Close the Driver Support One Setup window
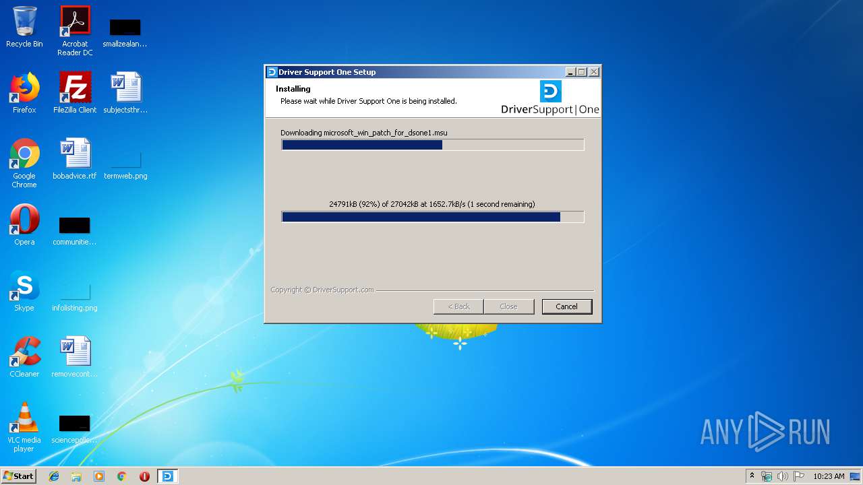The height and width of the screenshot is (485, 863). click(x=593, y=72)
